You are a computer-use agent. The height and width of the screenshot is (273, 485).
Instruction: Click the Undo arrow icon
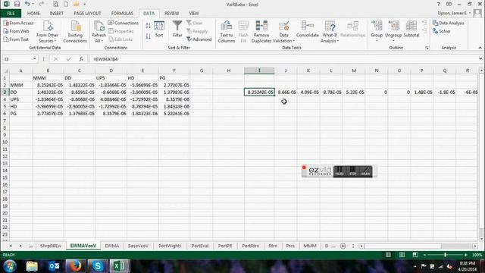[27, 4]
